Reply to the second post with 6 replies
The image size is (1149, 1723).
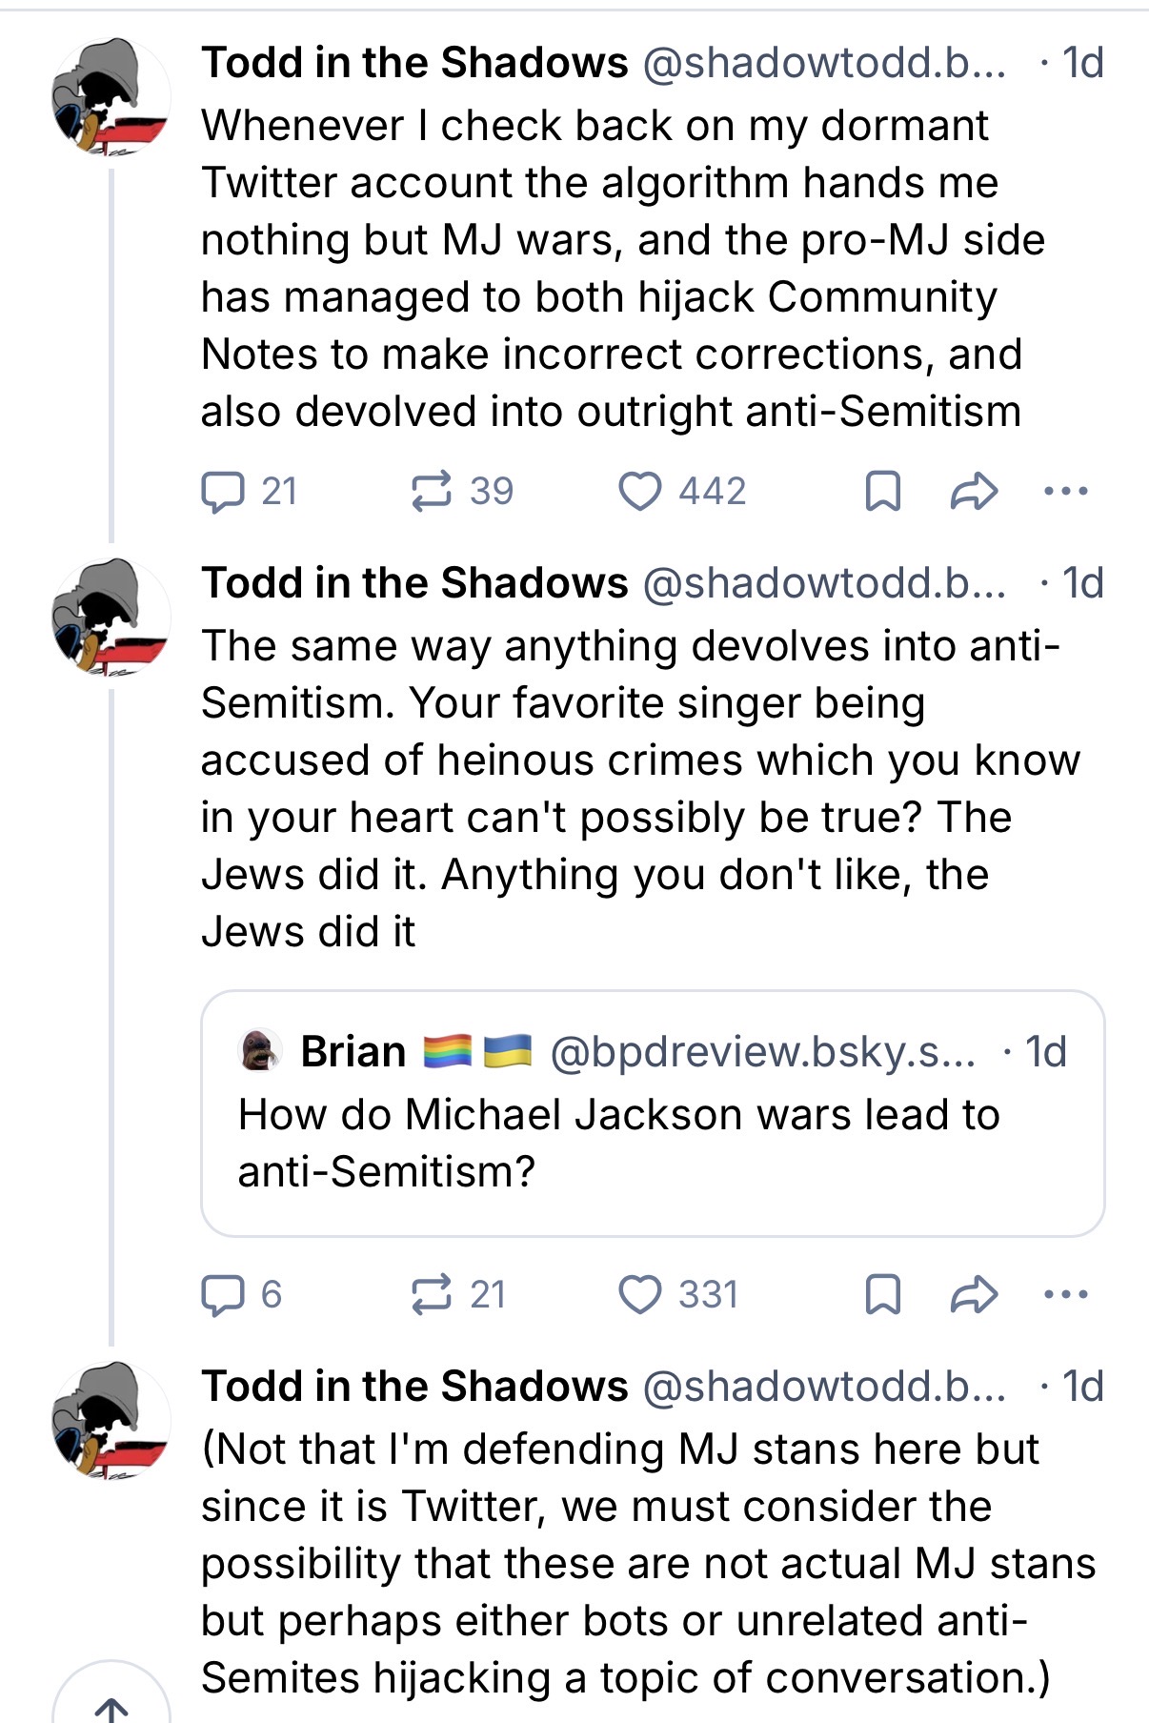tap(241, 1295)
